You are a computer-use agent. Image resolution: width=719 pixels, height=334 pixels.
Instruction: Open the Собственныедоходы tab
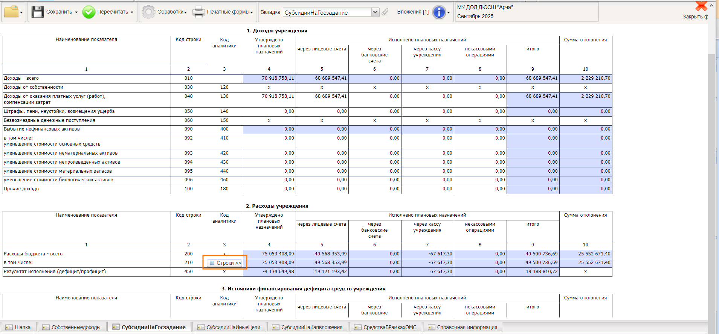pos(72,327)
